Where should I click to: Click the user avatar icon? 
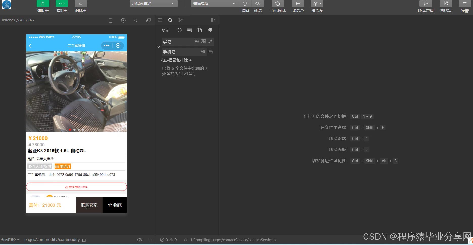pyautogui.click(x=7, y=5)
